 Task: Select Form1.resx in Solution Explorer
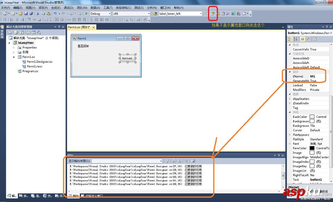point(34,66)
